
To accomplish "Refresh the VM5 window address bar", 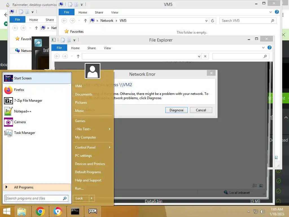I will (x=213, y=21).
